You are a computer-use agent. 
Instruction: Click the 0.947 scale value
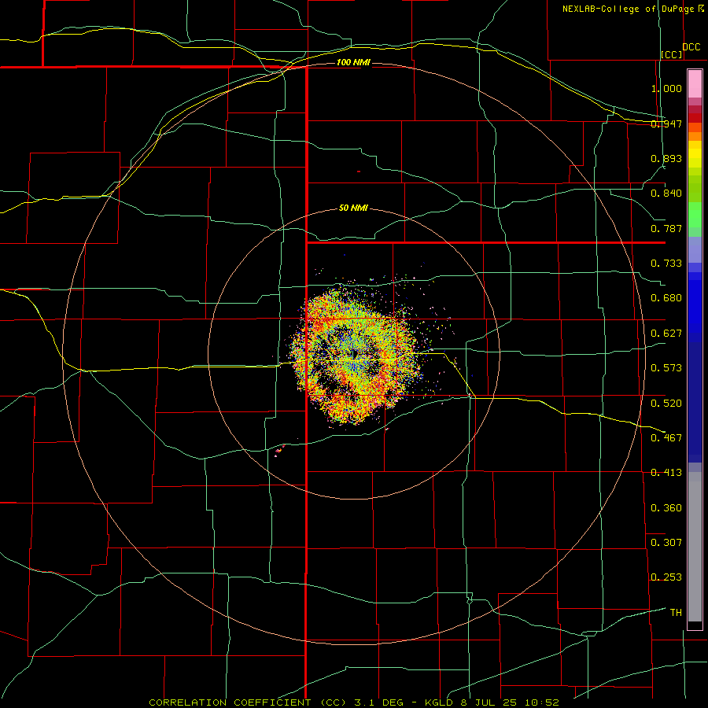coord(666,124)
